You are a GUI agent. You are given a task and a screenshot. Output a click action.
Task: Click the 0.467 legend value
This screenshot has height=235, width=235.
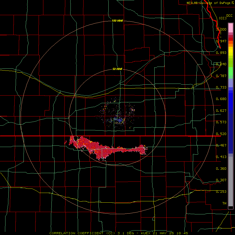coord(221,145)
